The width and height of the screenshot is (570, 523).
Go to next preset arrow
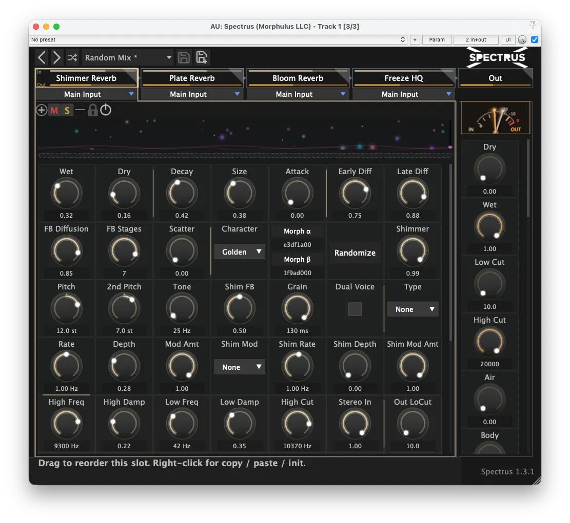pos(57,57)
